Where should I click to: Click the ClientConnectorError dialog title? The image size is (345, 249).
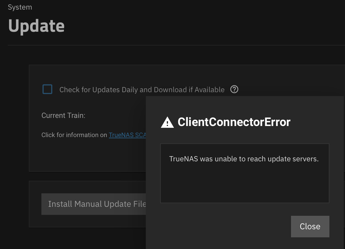click(234, 122)
